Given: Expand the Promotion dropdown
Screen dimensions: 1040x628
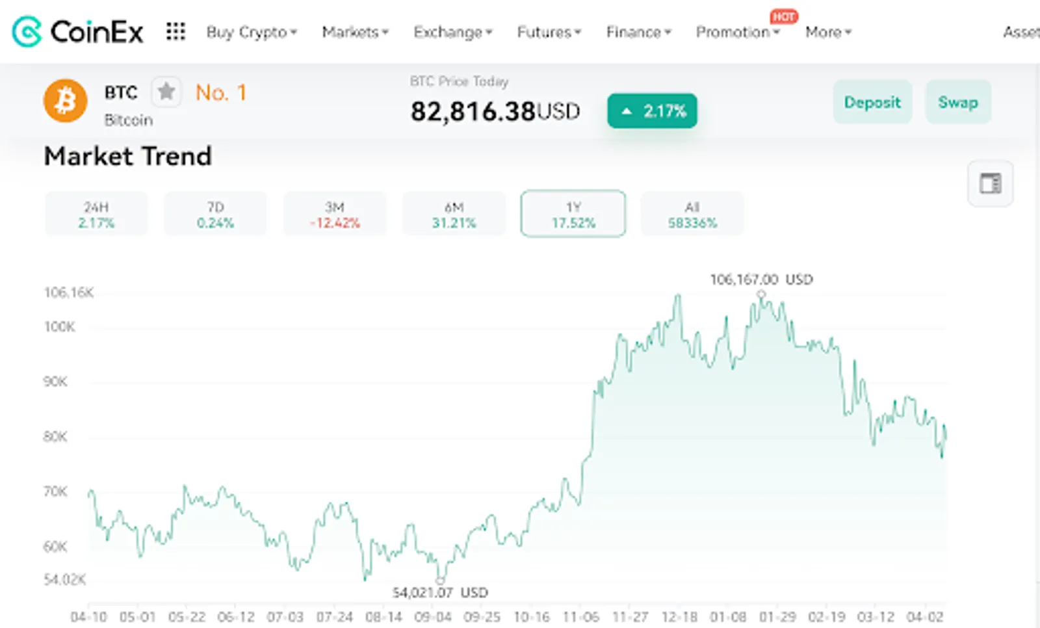Looking at the screenshot, I should point(738,32).
